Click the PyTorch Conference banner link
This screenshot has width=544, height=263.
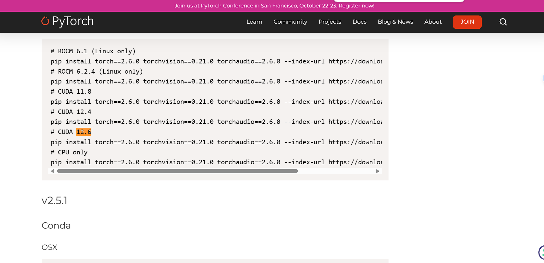(x=274, y=6)
